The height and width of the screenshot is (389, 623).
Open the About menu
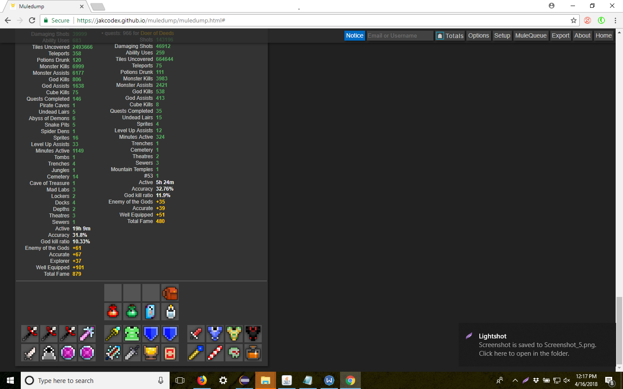pyautogui.click(x=582, y=35)
